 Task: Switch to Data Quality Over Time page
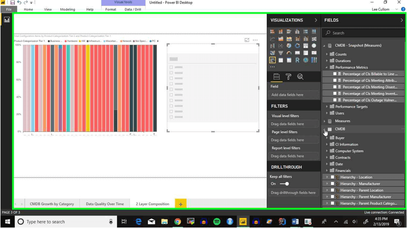tap(105, 204)
